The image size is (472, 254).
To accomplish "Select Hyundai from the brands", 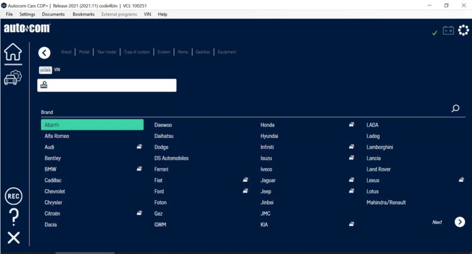I will coord(269,136).
